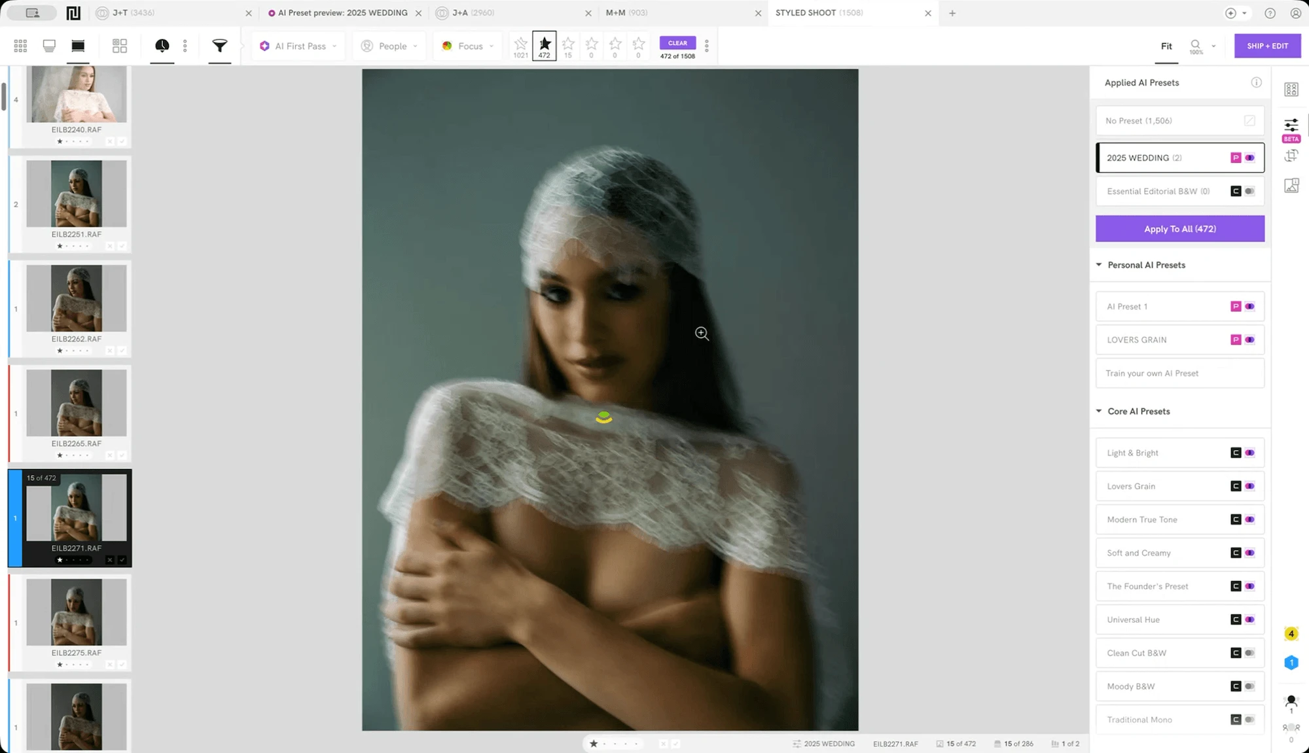Click the yellow badge showing 4
1309x753 pixels.
pyautogui.click(x=1291, y=633)
